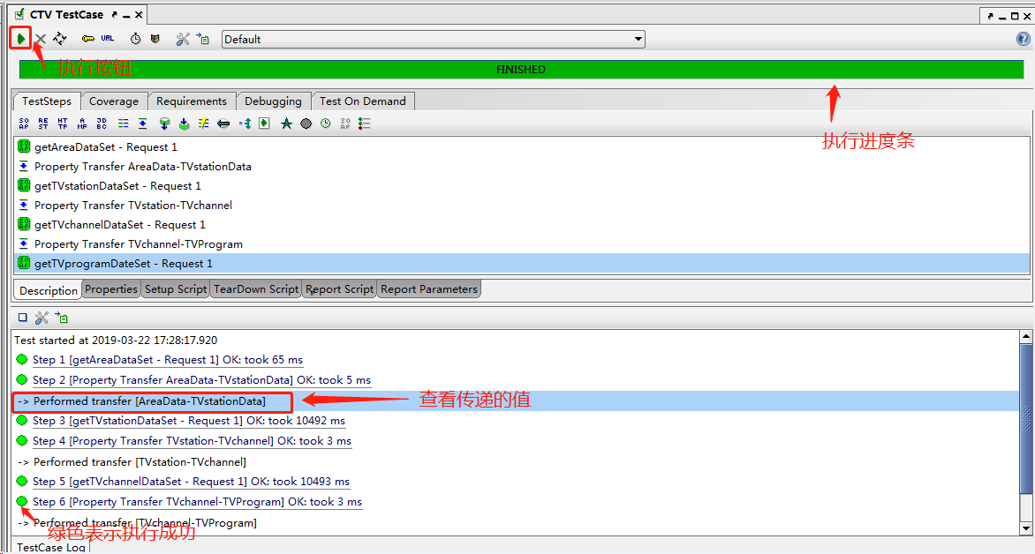Open the TearDown Script tab
This screenshot has width=1035, height=554.
pos(256,288)
